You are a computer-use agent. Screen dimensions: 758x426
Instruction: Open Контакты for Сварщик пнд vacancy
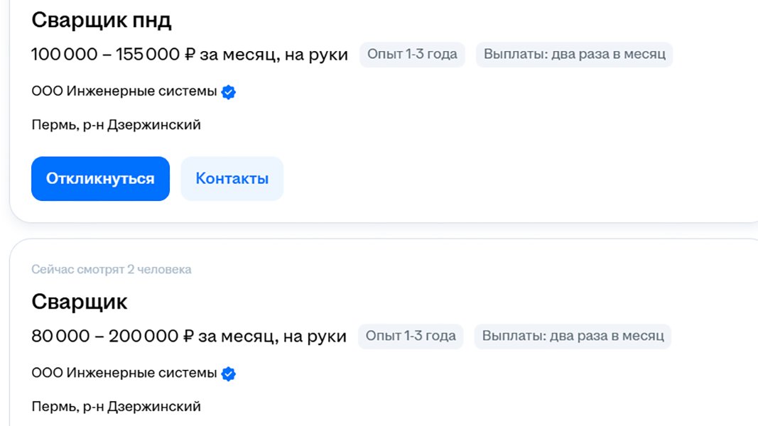(232, 179)
